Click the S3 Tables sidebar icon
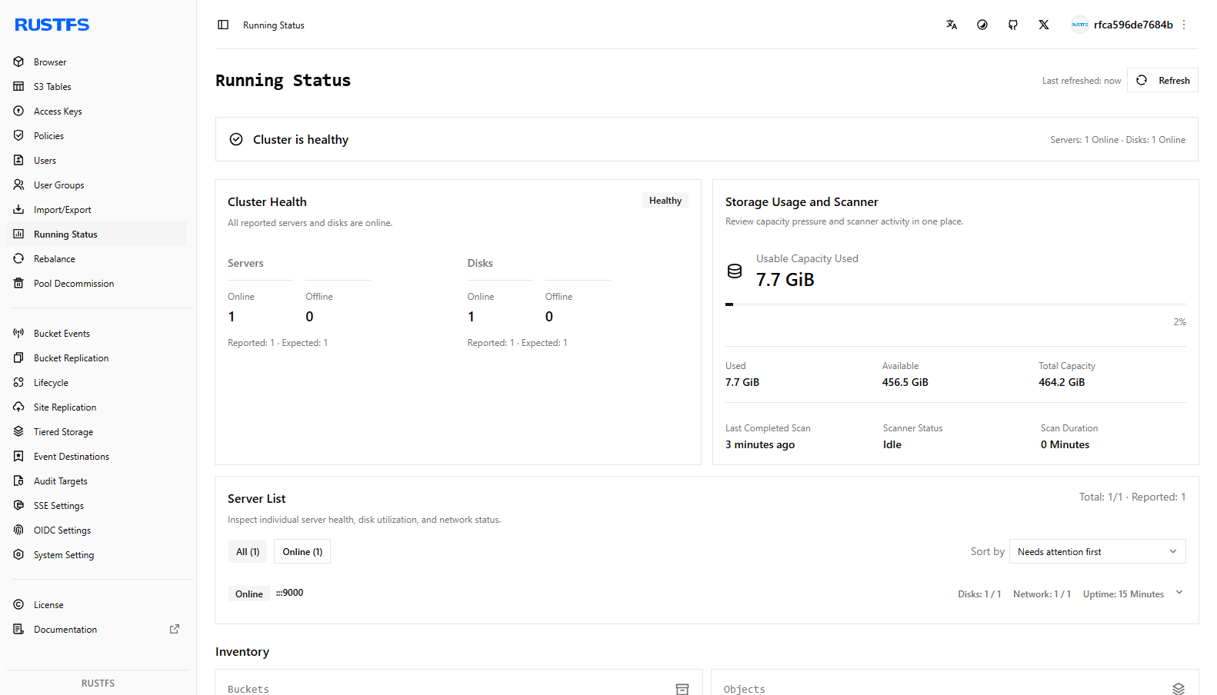The width and height of the screenshot is (1217, 695). [x=18, y=86]
